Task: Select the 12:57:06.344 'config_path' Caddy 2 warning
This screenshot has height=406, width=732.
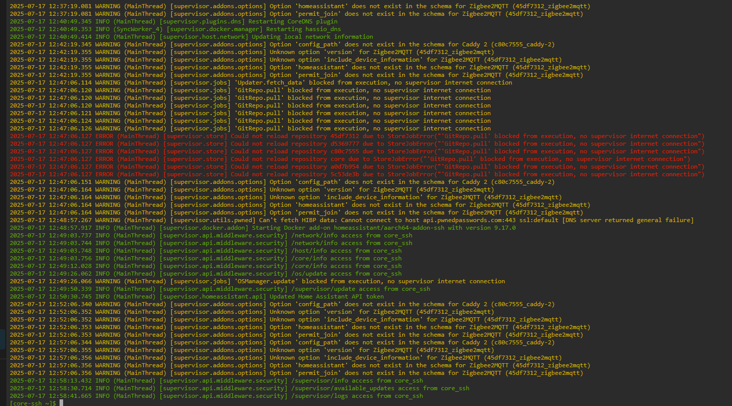Action: tap(283, 342)
